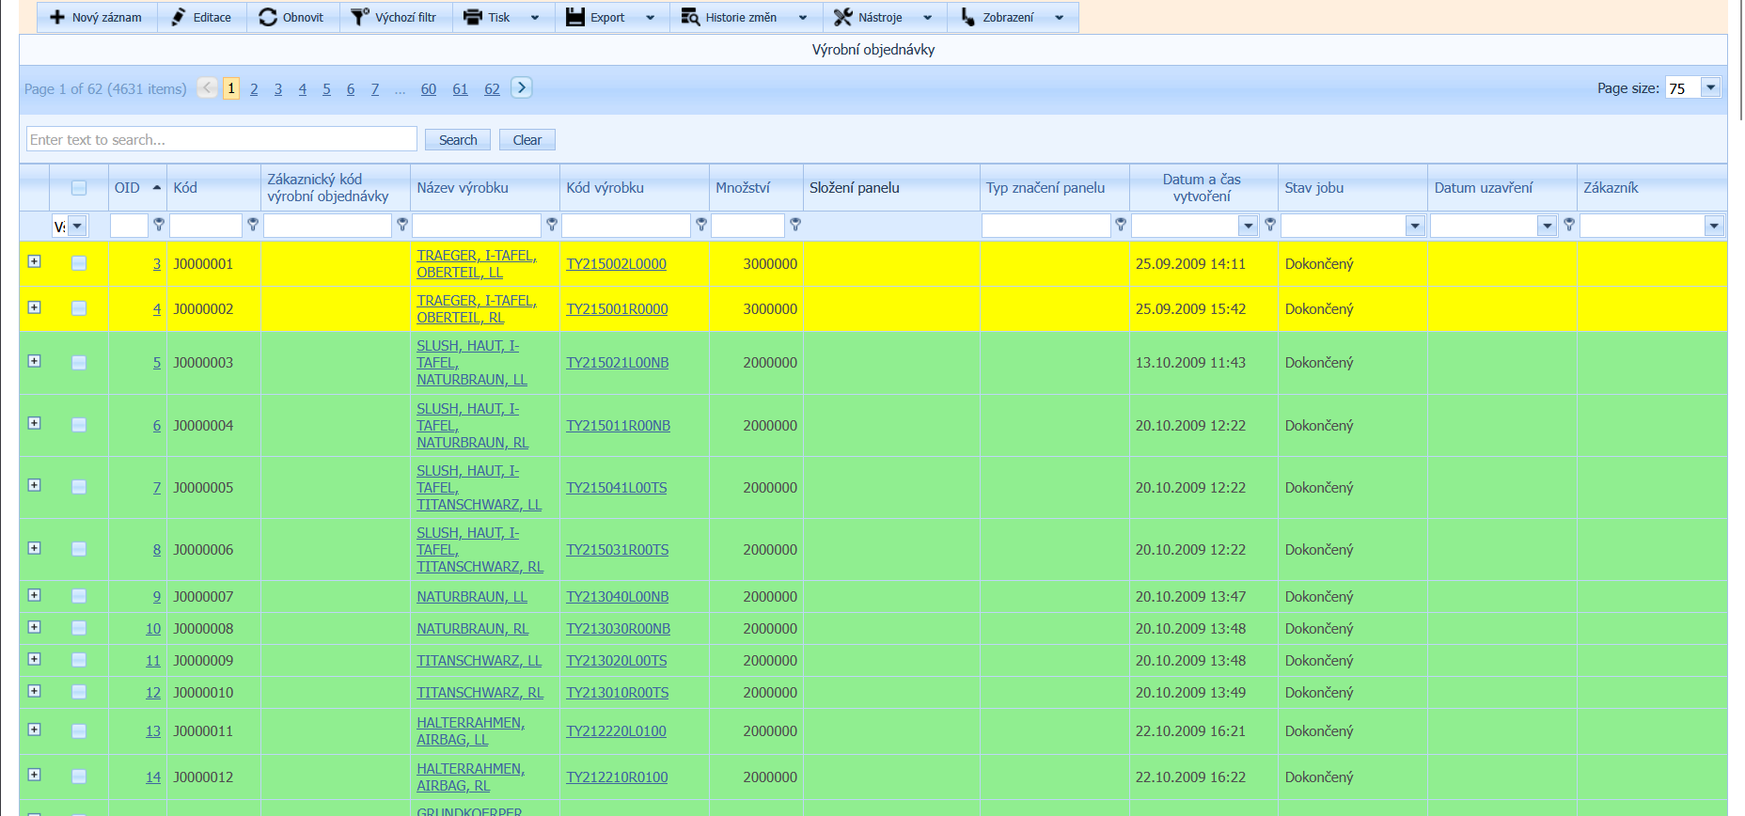
Task: Expand row details for J0000003
Action: coord(35,361)
